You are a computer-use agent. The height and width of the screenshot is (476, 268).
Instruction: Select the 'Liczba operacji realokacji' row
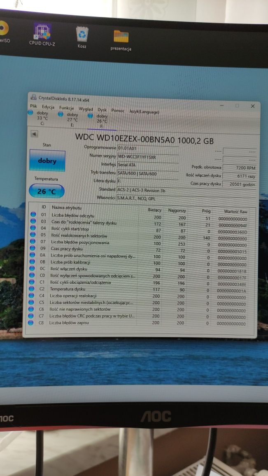pos(138,296)
